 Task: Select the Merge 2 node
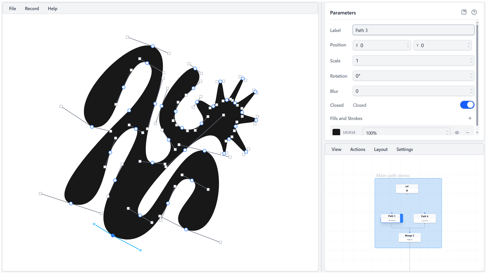pyautogui.click(x=409, y=237)
